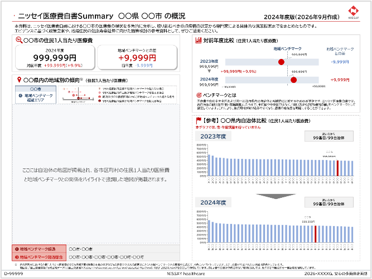Click the ○○市・○○市 city list
The height and width of the screenshot is (279, 372).
click(x=81, y=249)
